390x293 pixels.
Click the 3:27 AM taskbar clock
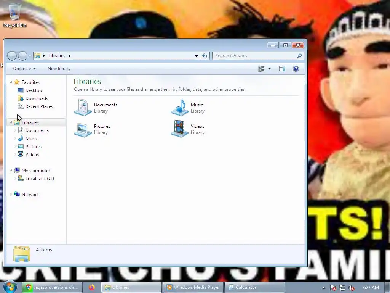coord(371,288)
